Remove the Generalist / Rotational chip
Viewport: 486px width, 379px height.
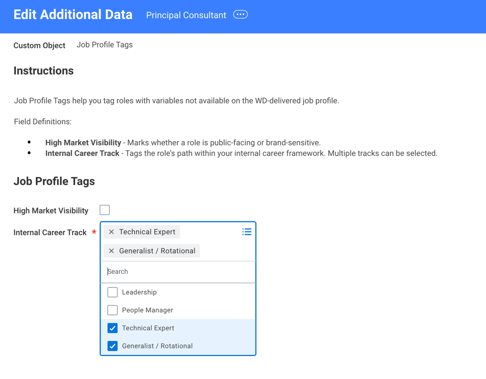[111, 251]
